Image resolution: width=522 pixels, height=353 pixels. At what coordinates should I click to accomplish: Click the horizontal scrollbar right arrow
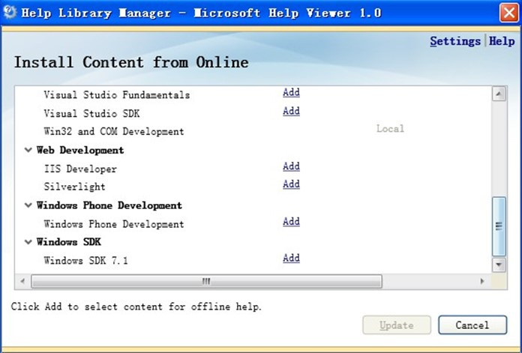tap(482, 281)
